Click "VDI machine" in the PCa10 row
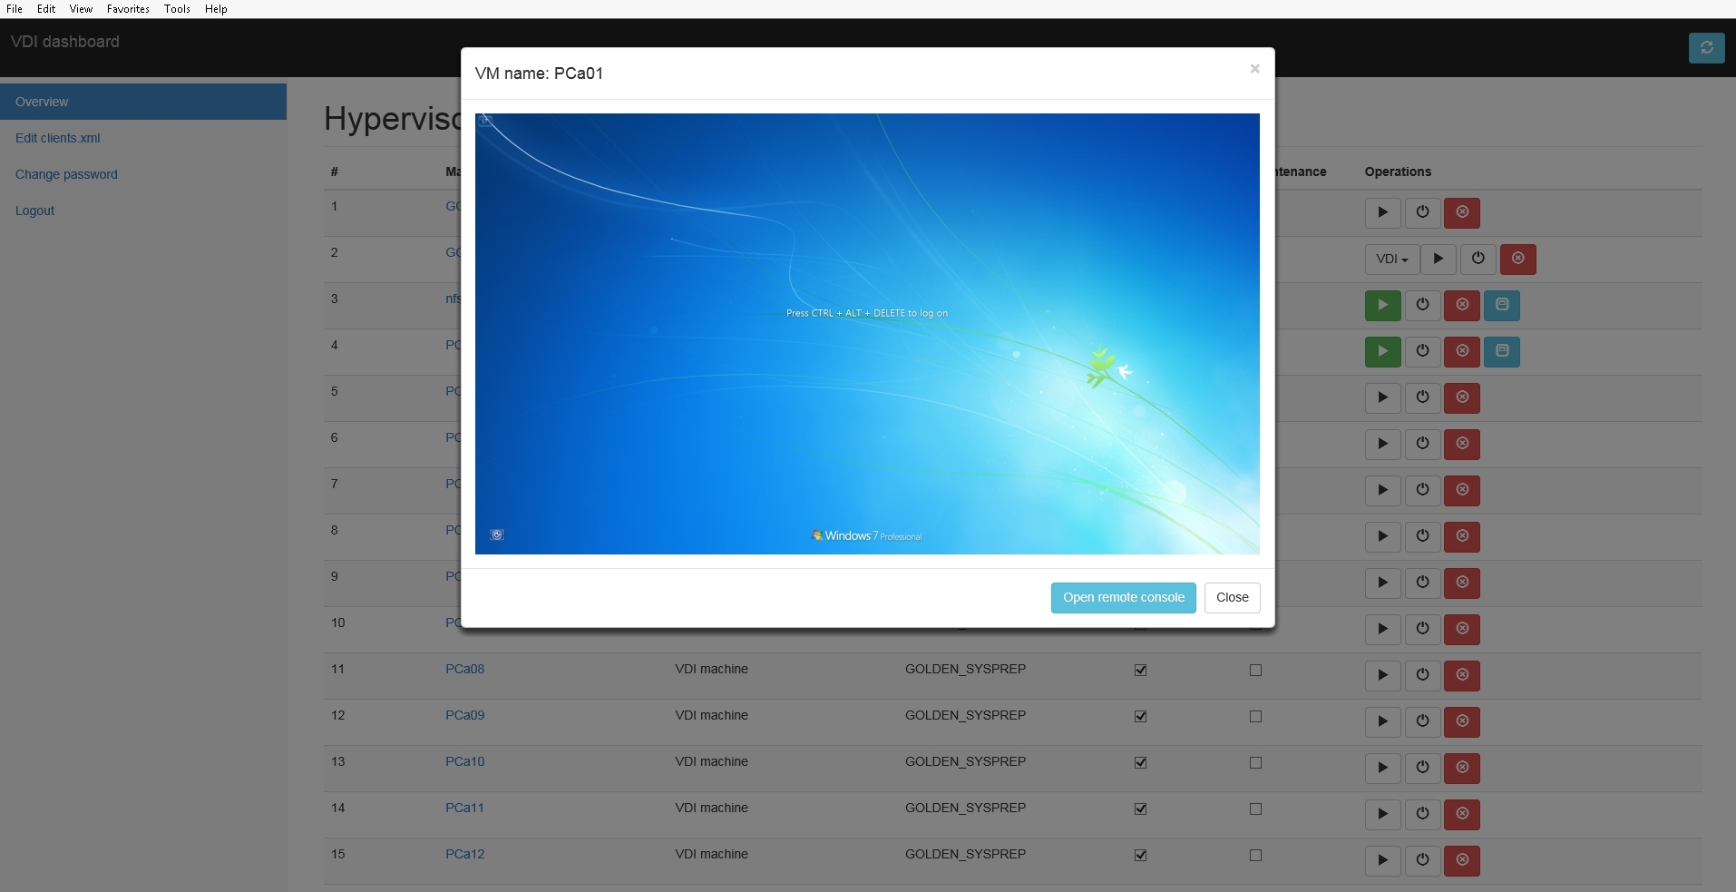Screen dimensions: 1736x892 711,761
